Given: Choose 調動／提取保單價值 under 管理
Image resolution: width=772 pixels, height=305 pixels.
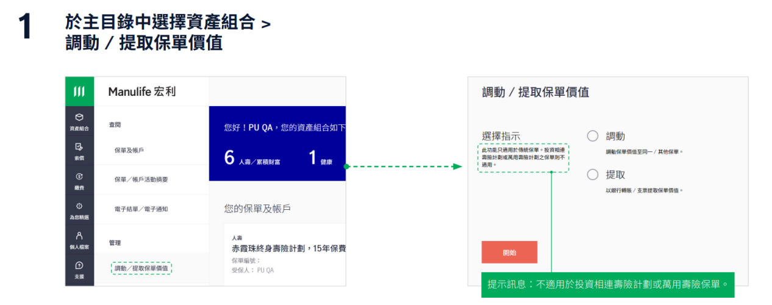Looking at the screenshot, I should [142, 268].
